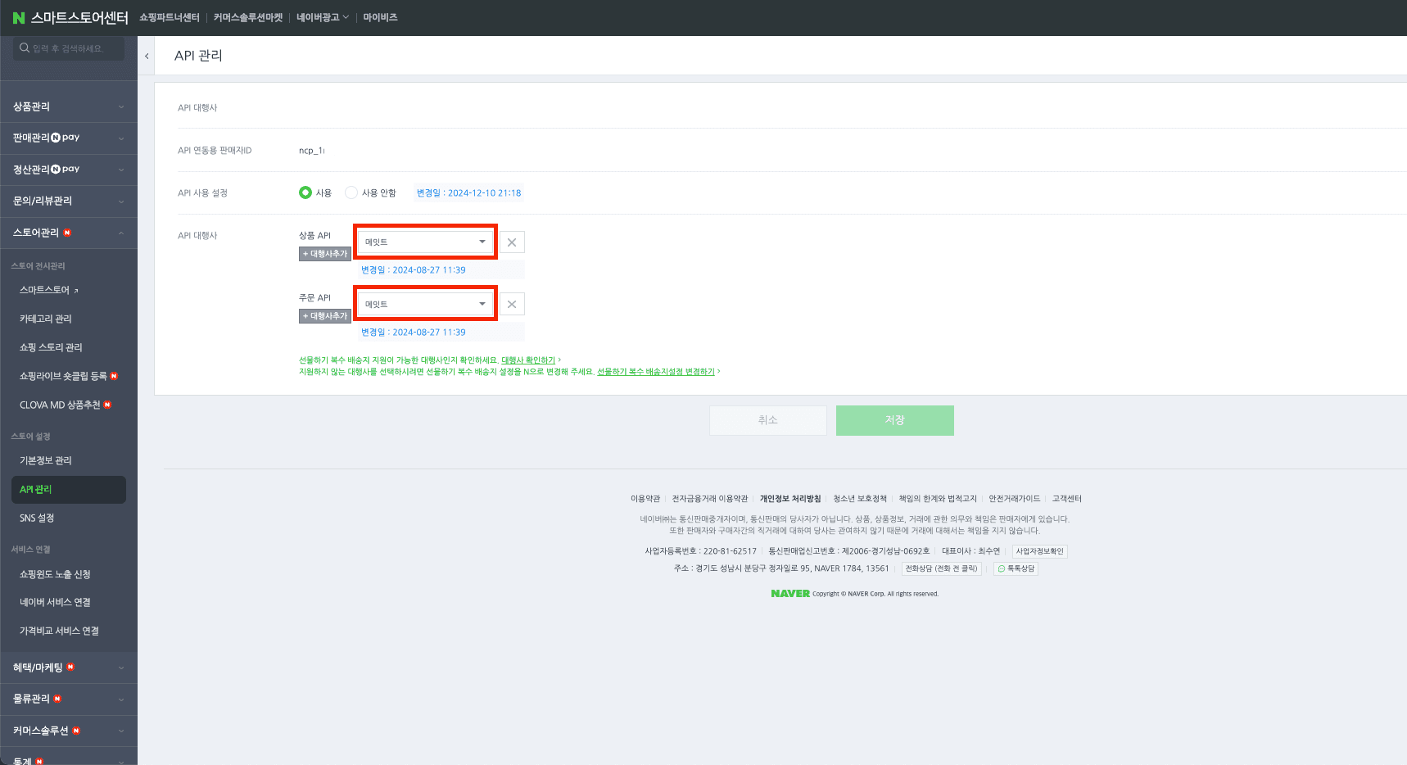Open 쇼핑파트너센터 in top bar
Image resolution: width=1407 pixels, height=765 pixels.
click(170, 17)
